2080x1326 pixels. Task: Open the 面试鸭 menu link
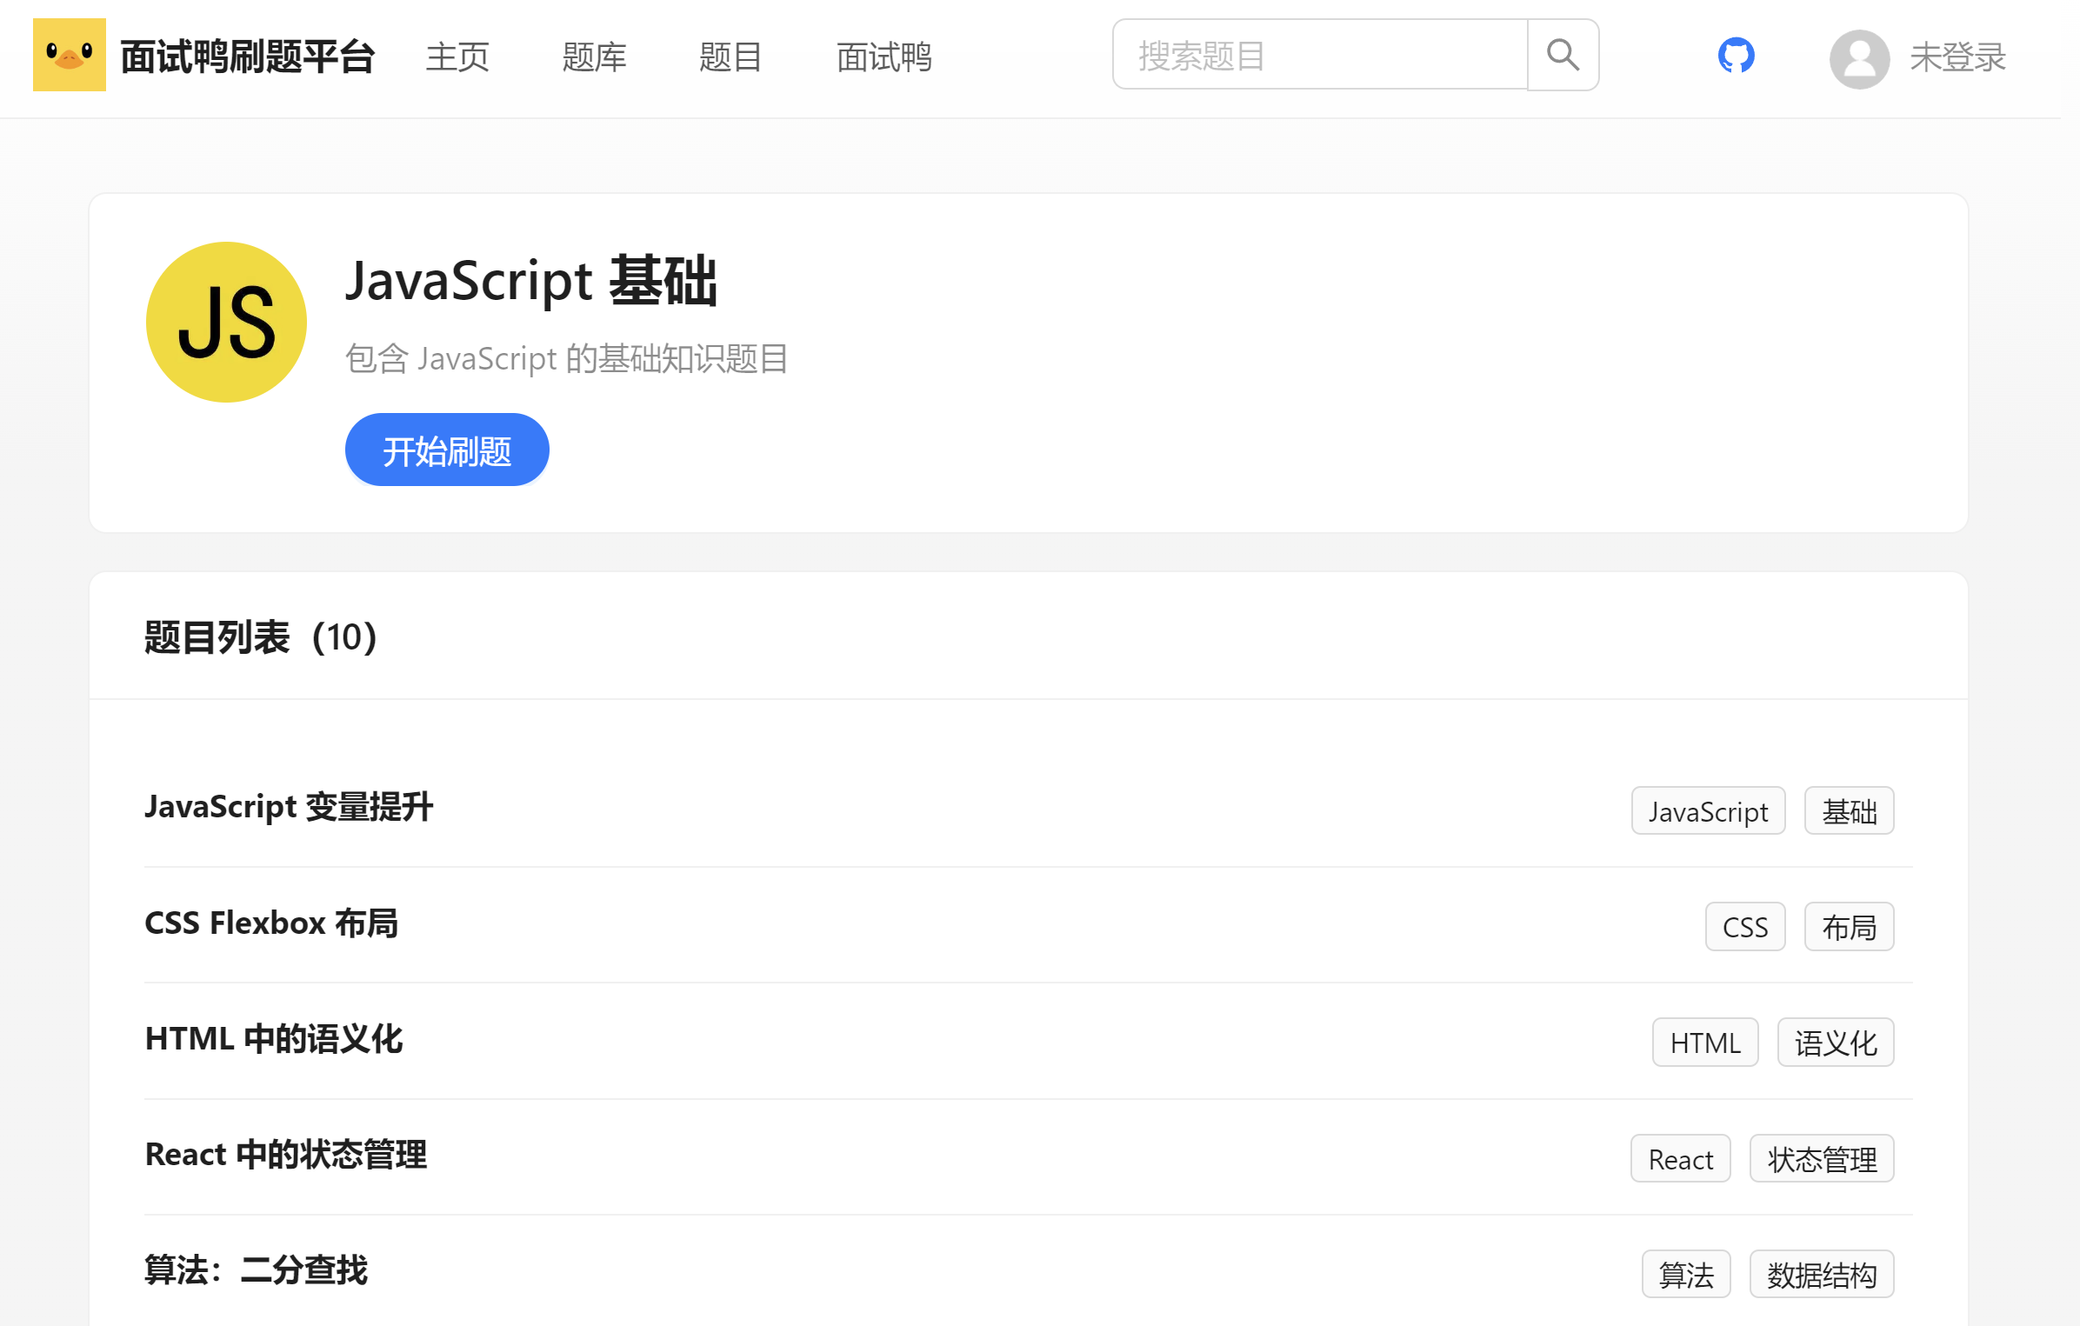pos(883,57)
